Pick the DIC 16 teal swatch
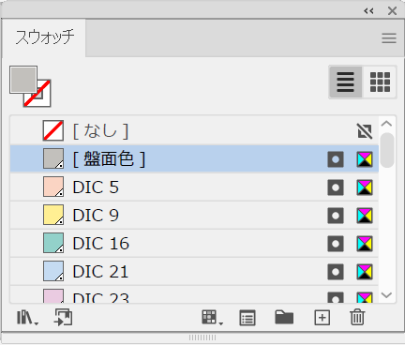This screenshot has height=345, width=405. coord(194,243)
